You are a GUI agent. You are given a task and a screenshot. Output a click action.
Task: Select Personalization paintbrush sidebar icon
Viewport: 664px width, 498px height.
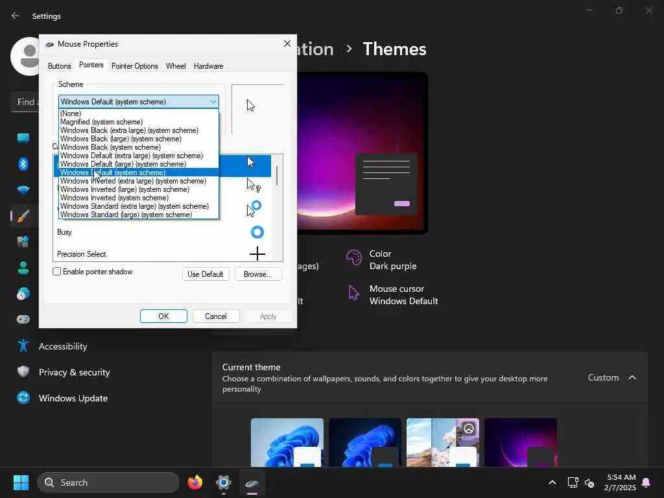click(x=23, y=215)
